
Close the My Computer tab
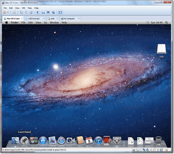(79, 19)
